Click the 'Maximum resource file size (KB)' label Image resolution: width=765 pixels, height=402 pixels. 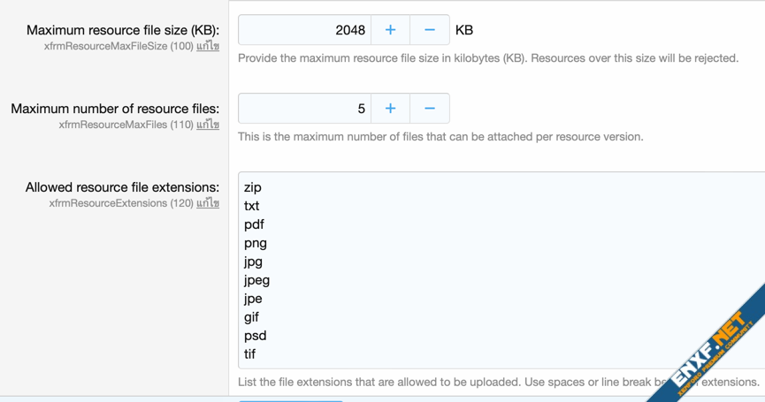click(122, 30)
